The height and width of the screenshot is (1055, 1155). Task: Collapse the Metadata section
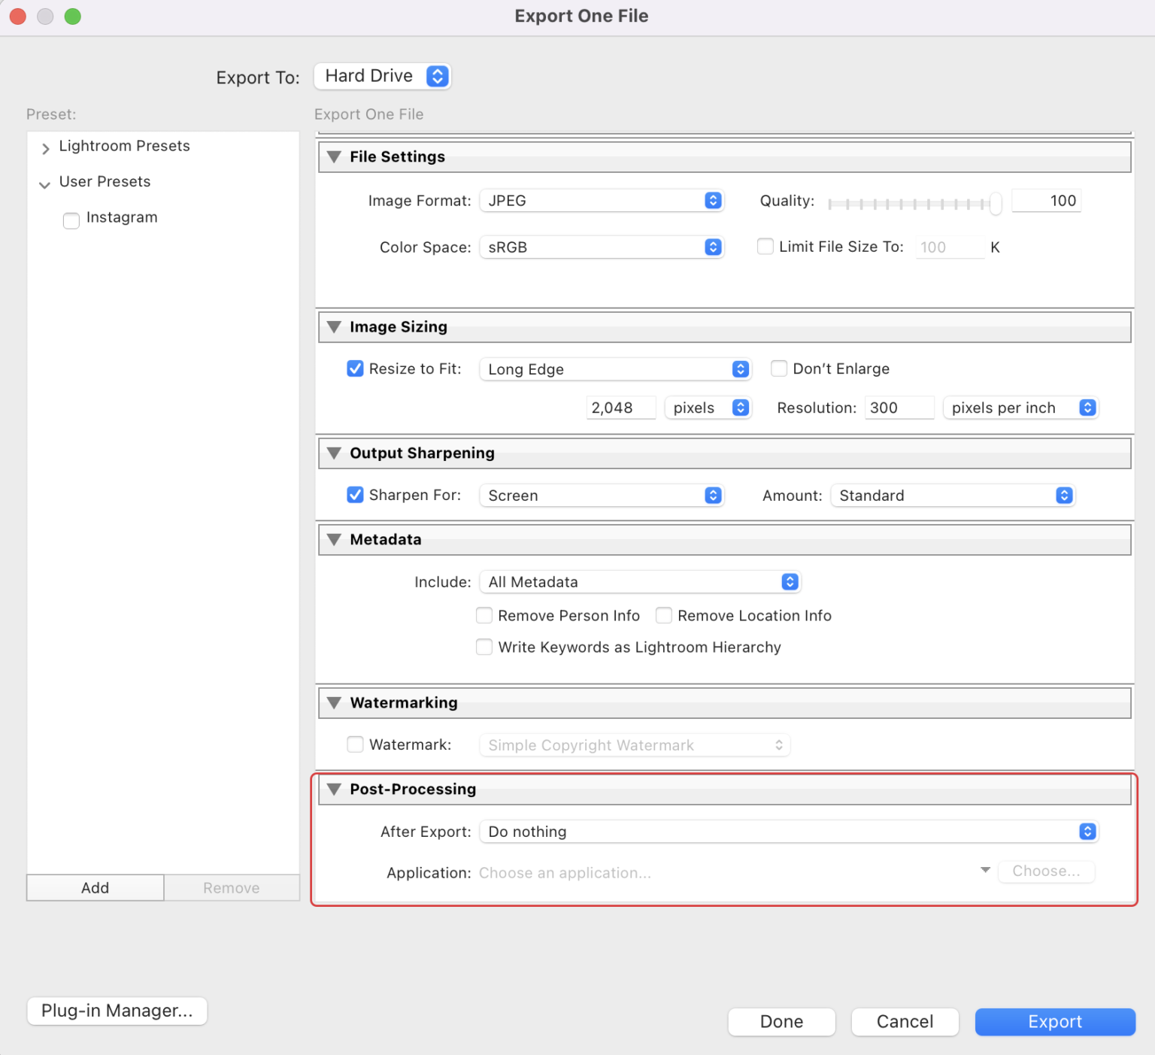(x=335, y=539)
